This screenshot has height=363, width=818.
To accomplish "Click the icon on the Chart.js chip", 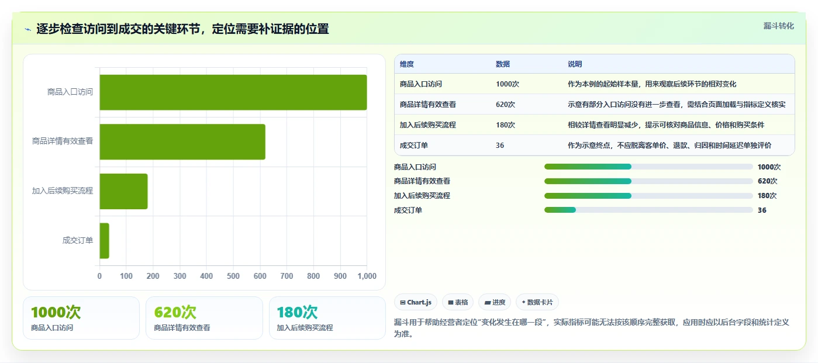I will 403,302.
